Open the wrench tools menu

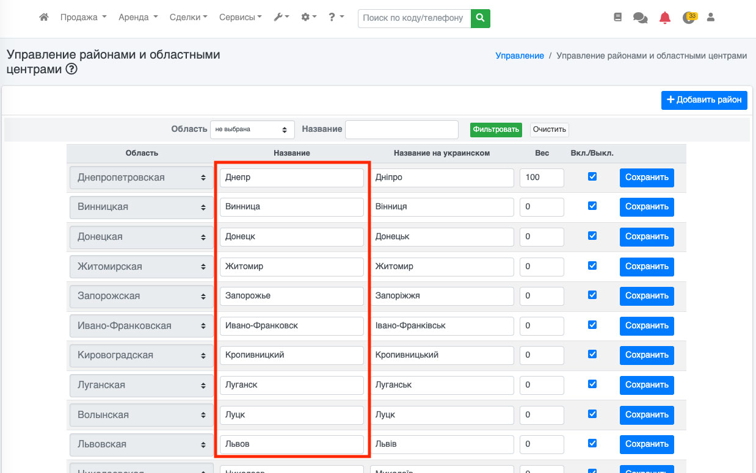281,18
